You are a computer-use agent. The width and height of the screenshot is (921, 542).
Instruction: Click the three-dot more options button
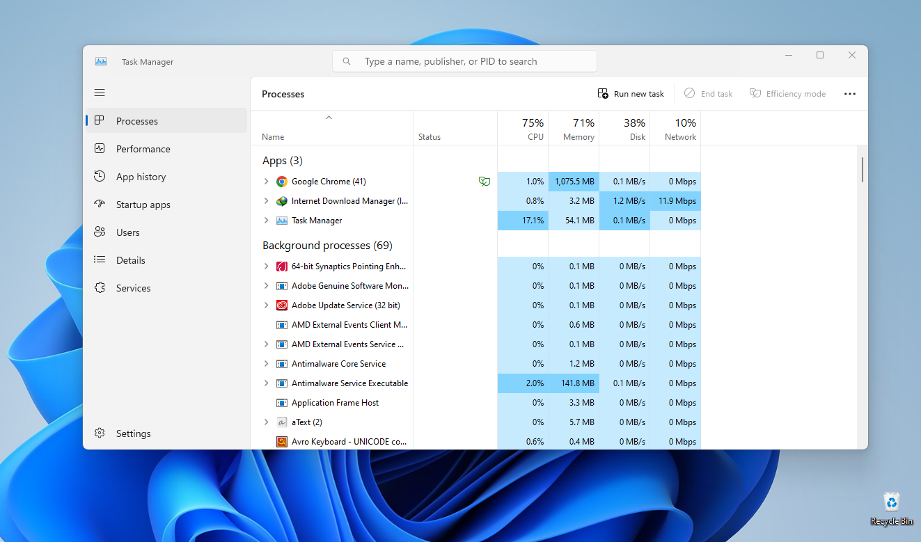tap(850, 94)
